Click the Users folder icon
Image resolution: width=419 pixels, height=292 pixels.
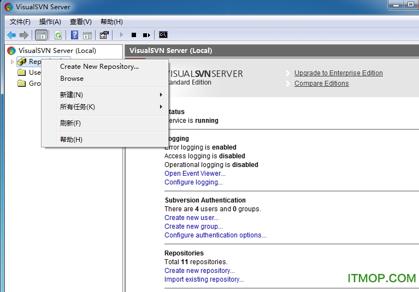(x=22, y=73)
